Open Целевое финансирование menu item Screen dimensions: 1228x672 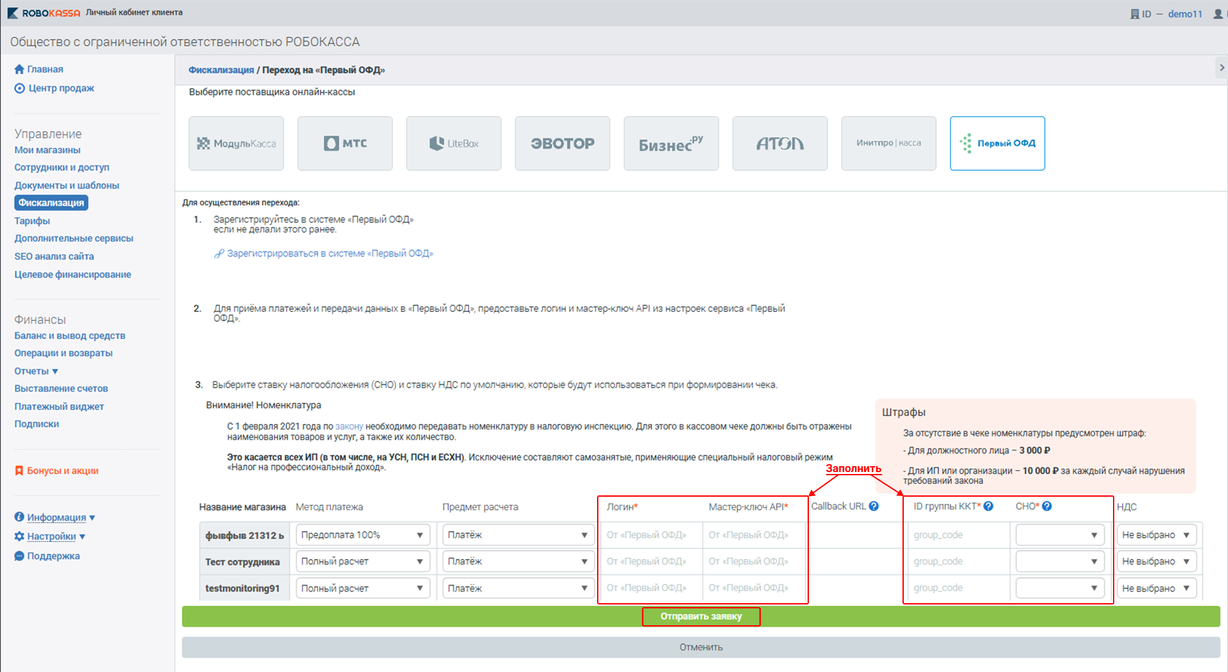73,275
